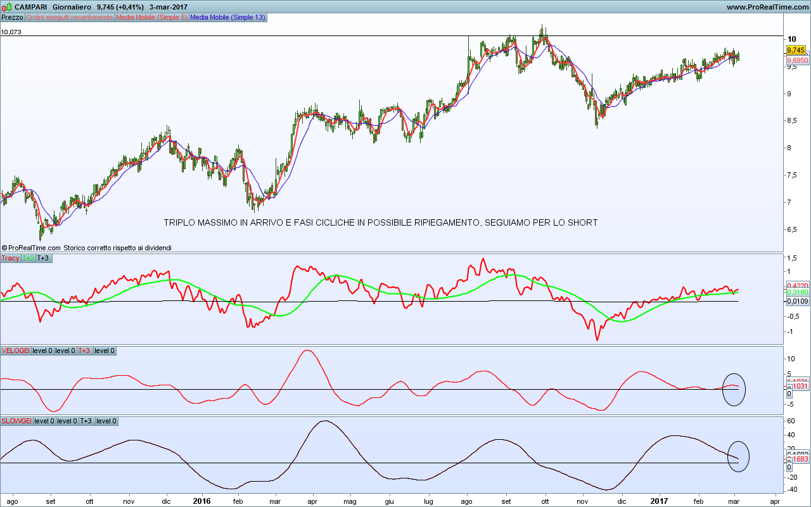
Task: Click the ellipse marker on SLOWGEI chart
Action: 738,456
